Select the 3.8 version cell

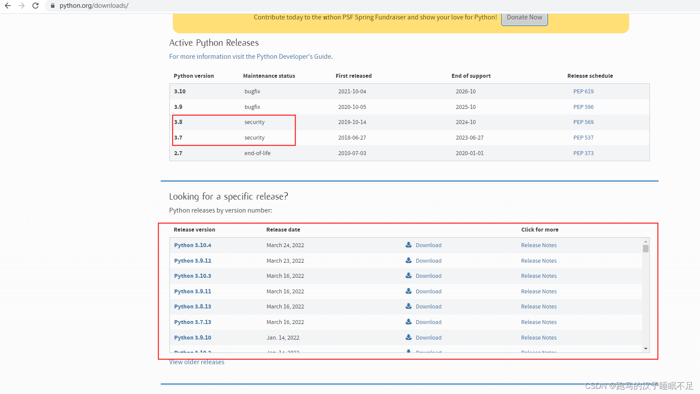[178, 122]
